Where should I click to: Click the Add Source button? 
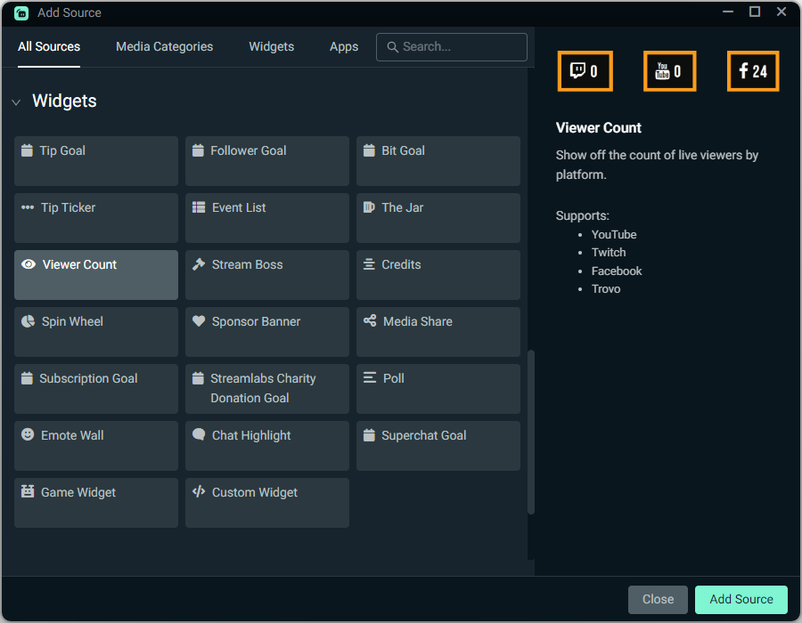click(x=741, y=600)
